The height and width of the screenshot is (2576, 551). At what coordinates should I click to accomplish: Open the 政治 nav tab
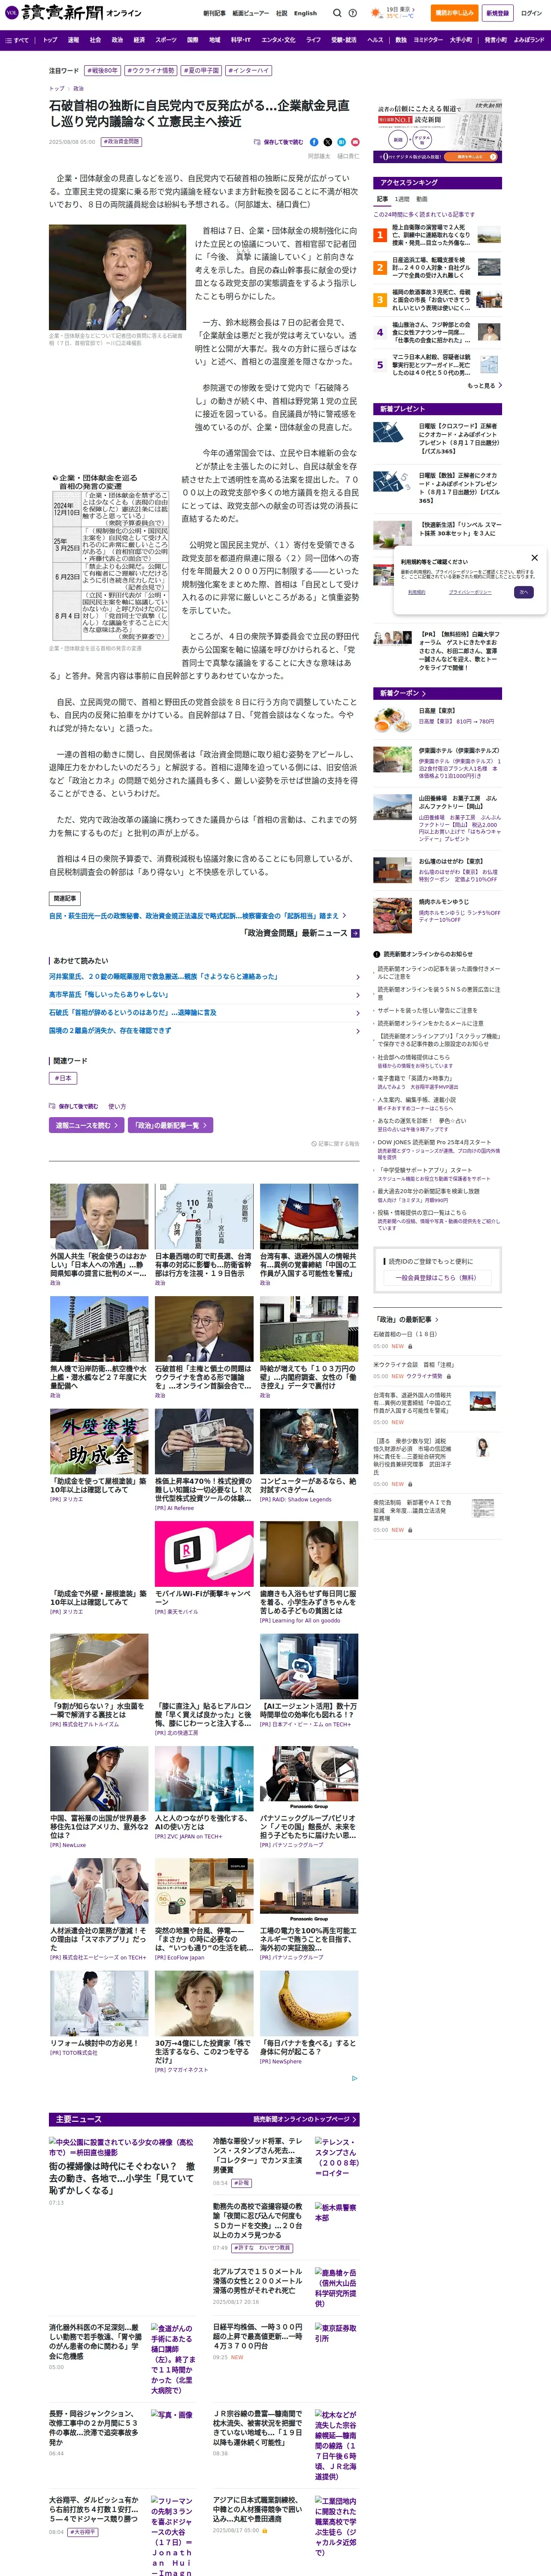117,40
